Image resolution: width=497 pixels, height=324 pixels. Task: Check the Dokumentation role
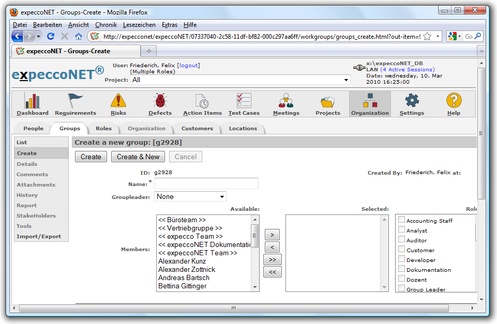[402, 269]
